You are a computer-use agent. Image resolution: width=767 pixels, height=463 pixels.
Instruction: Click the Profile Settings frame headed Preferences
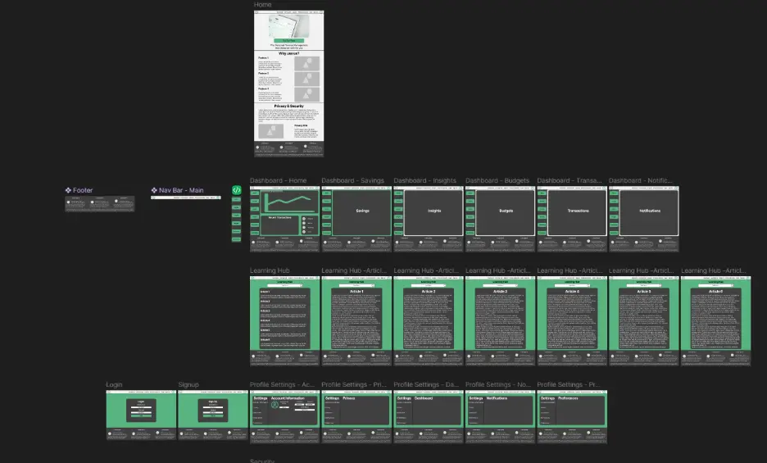point(572,417)
